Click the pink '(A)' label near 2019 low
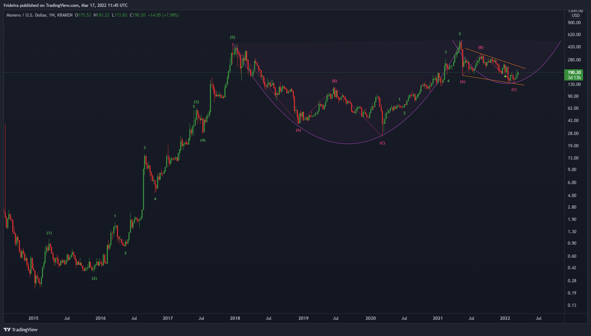Screen dimensions: 591x336 [x=298, y=130]
